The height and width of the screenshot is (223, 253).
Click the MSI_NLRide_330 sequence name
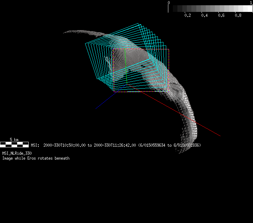click(17, 153)
